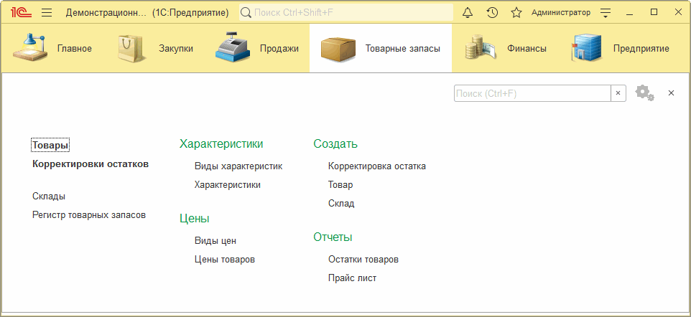The image size is (691, 317).
Task: Open the section settings gear icon
Action: (x=644, y=93)
